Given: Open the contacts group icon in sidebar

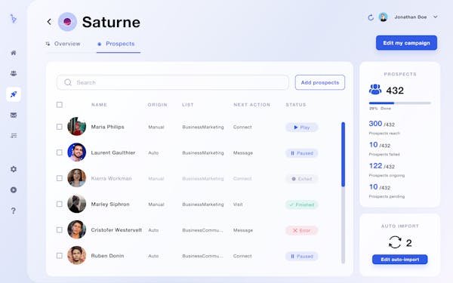Looking at the screenshot, I should pos(14,73).
